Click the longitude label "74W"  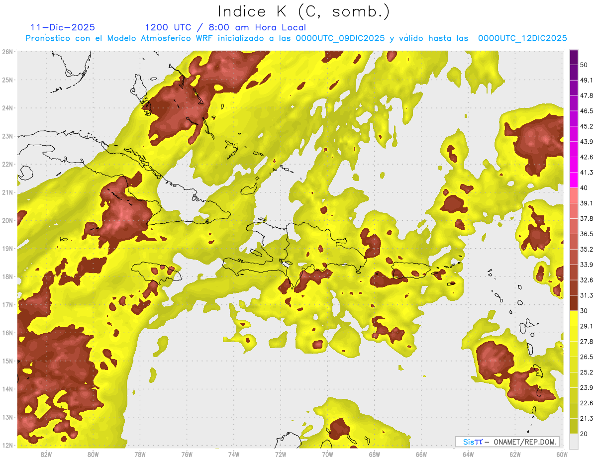click(x=233, y=455)
